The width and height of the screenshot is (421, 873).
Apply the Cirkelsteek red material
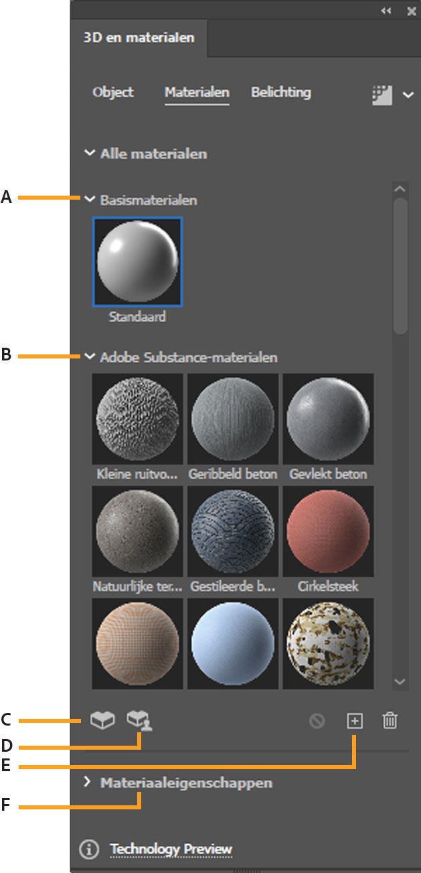[x=328, y=531]
